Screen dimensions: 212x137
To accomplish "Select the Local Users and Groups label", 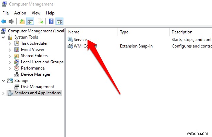I will [x=42, y=62].
